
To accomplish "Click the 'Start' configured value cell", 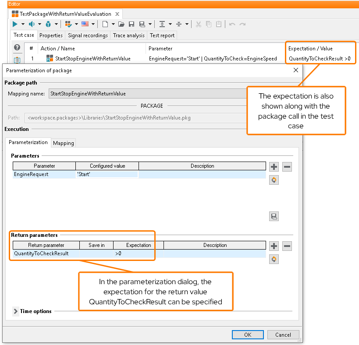I will (107, 174).
